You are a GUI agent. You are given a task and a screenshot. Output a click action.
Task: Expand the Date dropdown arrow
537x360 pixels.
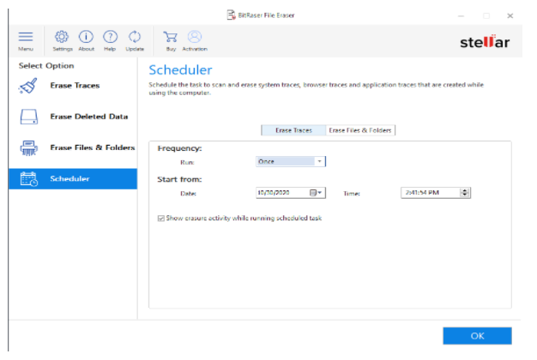pos(320,193)
